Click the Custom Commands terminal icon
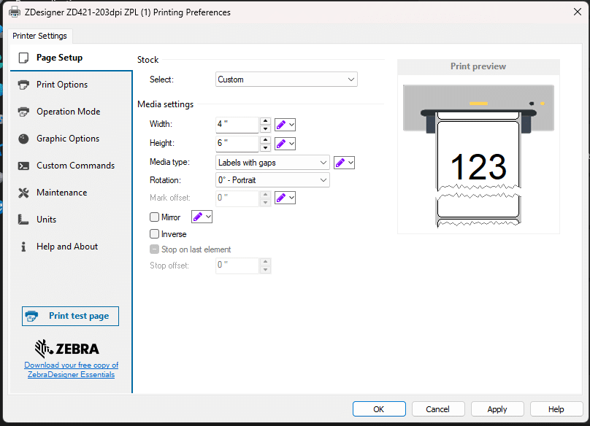Viewport: 590px width, 426px height. [23, 166]
